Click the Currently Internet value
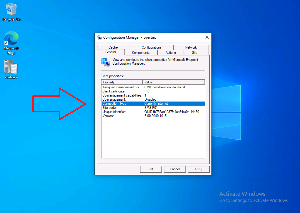Image resolution: width=300 pixels, height=213 pixels. [x=156, y=104]
